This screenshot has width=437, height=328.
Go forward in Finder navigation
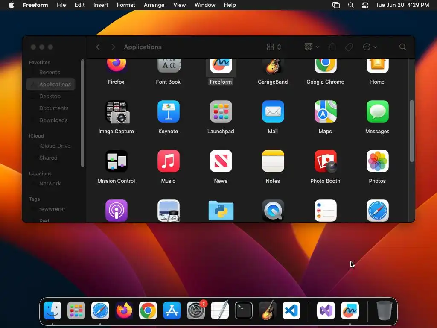[113, 47]
